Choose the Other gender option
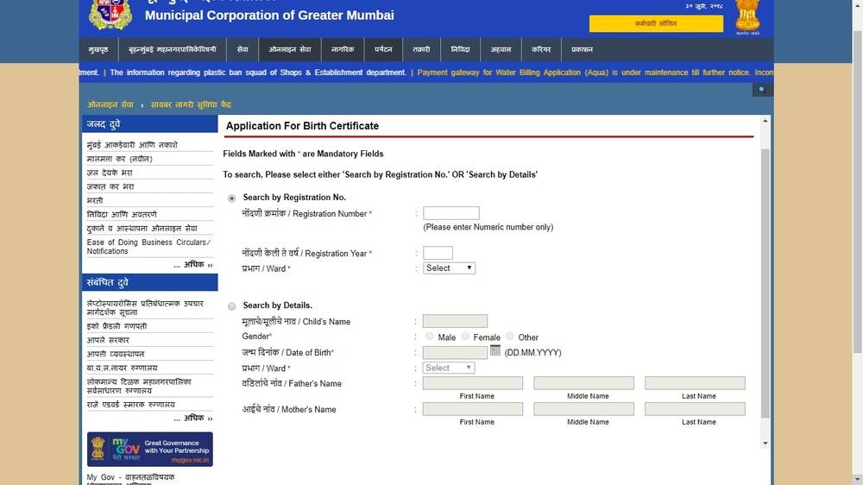The image size is (863, 485). 510,336
